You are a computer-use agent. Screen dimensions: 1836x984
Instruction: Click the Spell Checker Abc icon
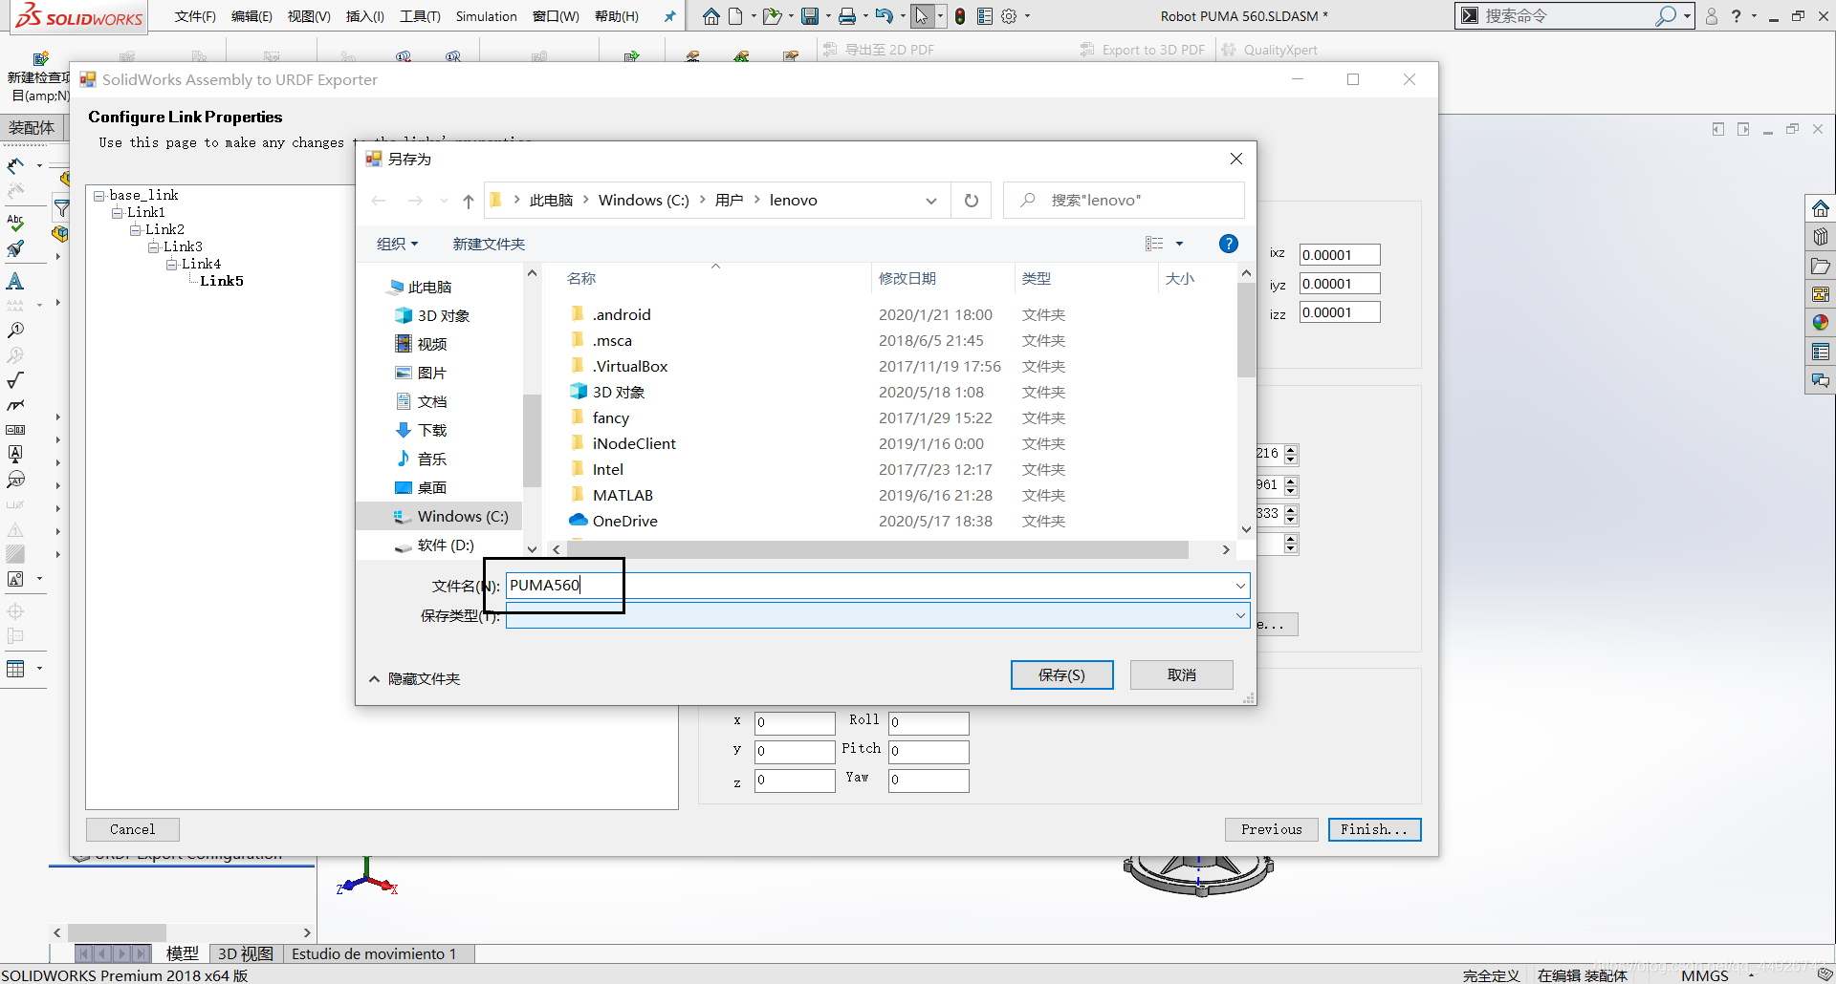pyautogui.click(x=15, y=223)
